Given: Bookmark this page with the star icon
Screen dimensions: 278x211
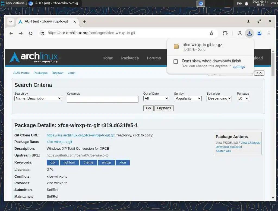Looking at the screenshot, I should 211,33.
